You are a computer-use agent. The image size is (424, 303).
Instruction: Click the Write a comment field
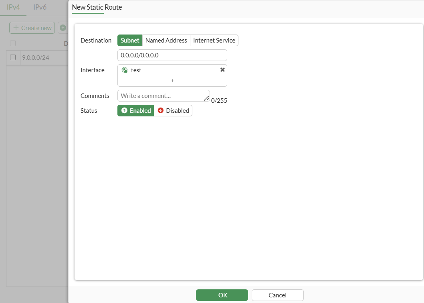[x=160, y=96]
